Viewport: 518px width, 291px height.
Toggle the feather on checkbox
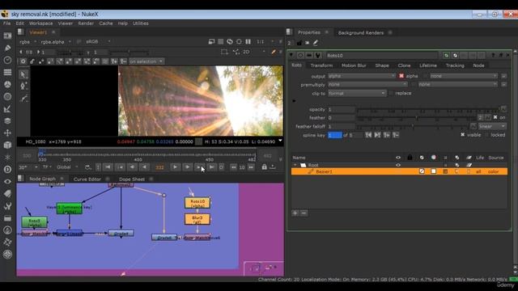coord(495,117)
